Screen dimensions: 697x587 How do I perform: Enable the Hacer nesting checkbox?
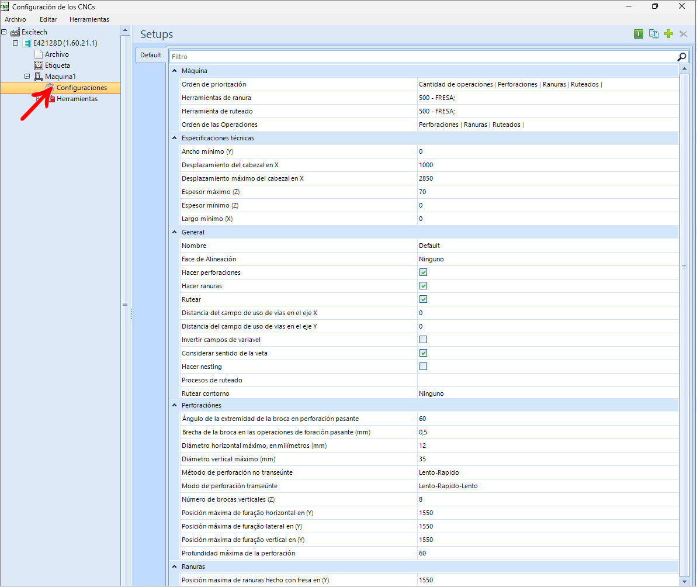coord(423,367)
